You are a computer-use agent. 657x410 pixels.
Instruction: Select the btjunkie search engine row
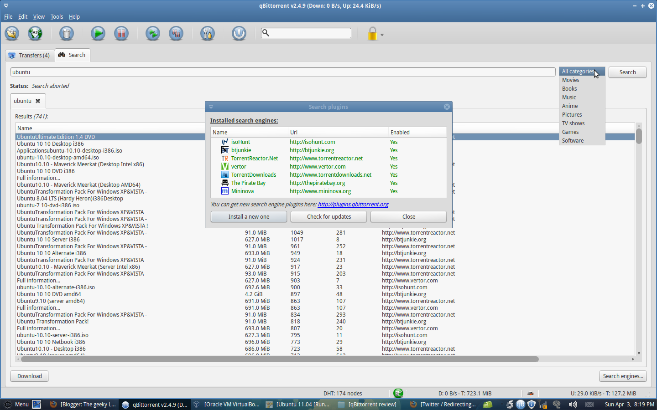pyautogui.click(x=328, y=150)
